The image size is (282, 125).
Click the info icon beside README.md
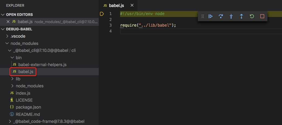click(x=12, y=114)
